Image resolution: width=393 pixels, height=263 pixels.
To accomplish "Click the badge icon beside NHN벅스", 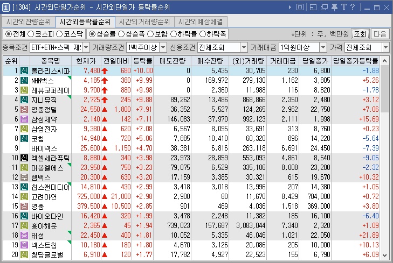I will coord(24,81).
